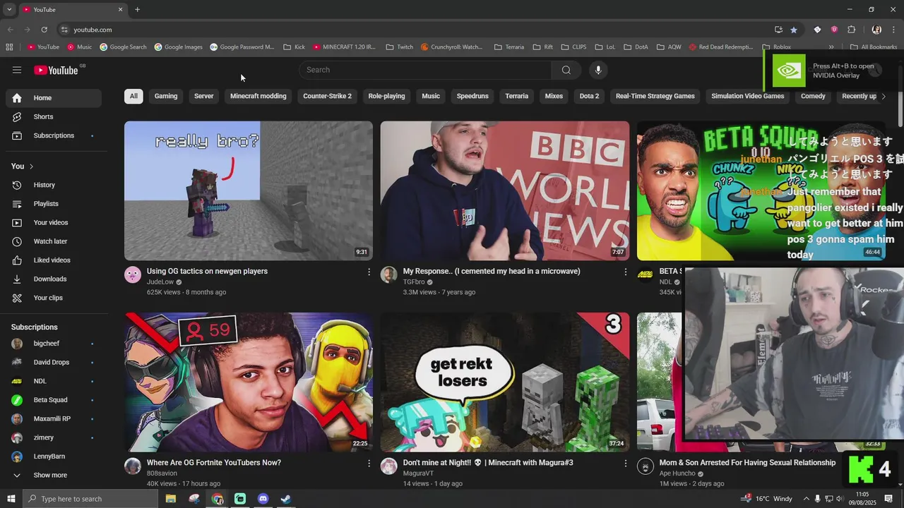Open options menu for My Response video
Screen dimensions: 904x508
click(x=625, y=272)
